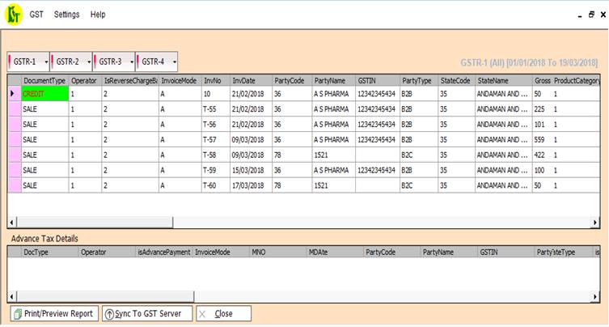Sort by the InvDate column header
This screenshot has width=609, height=327.
243,81
